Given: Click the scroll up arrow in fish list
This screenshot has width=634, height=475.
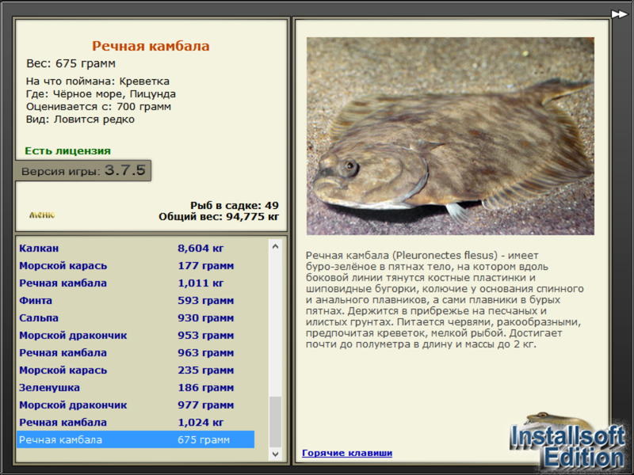Looking at the screenshot, I should [275, 246].
